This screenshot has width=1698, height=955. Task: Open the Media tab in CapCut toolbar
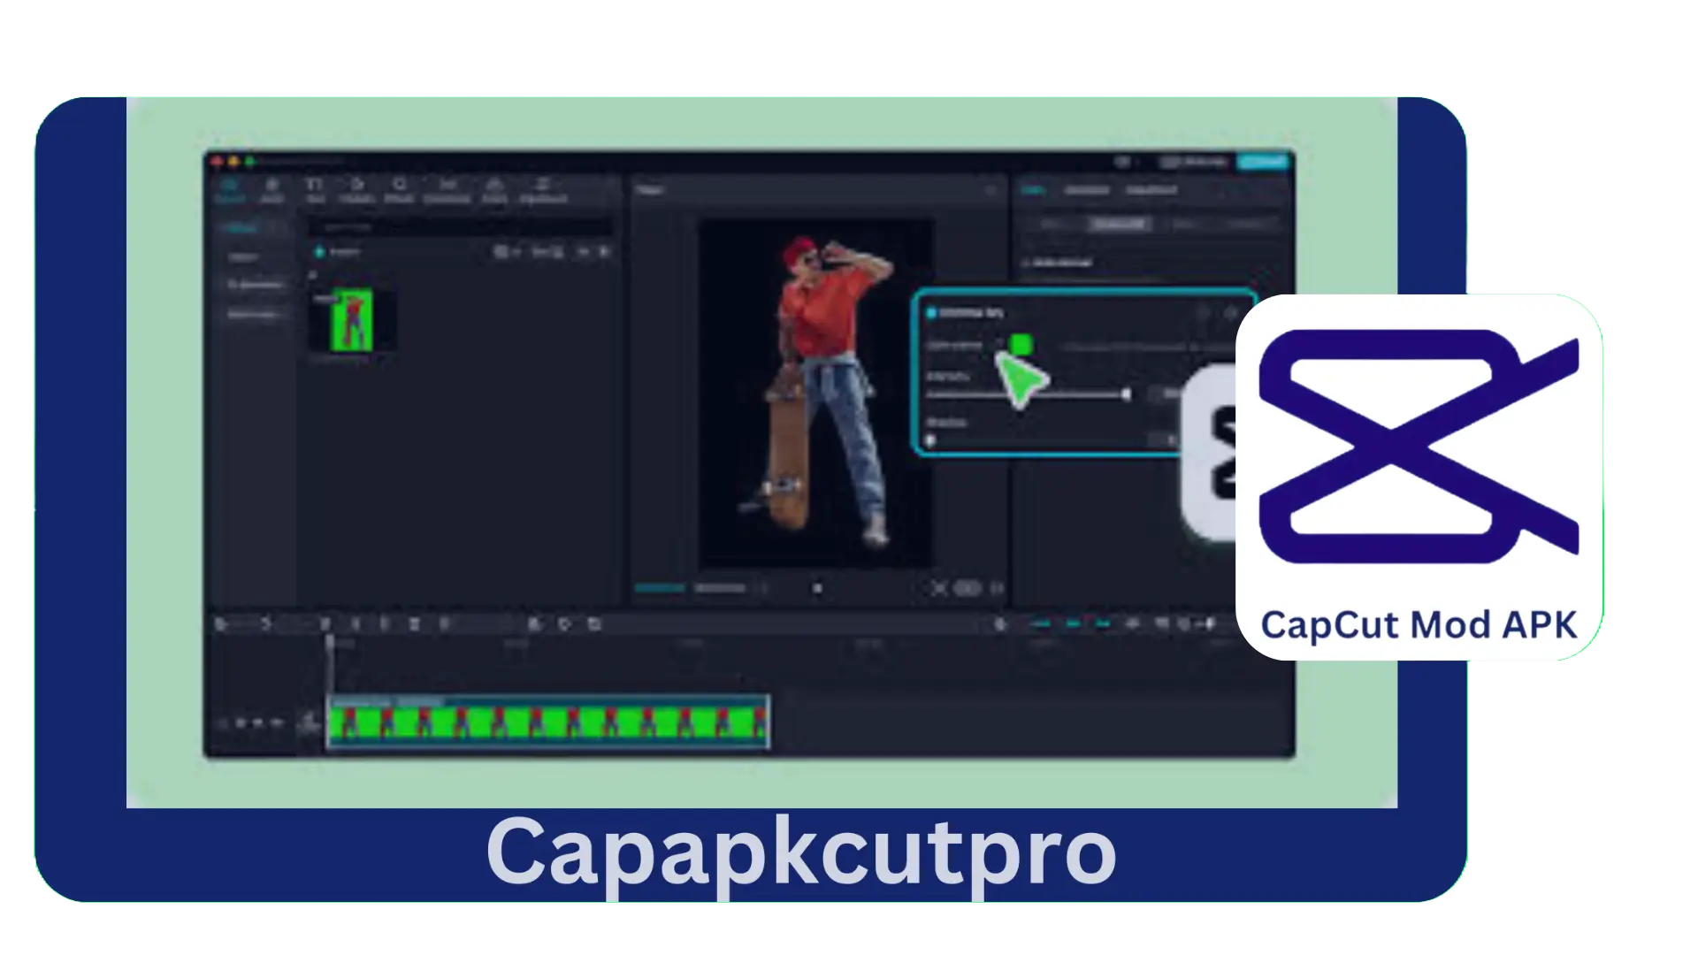[x=229, y=190]
